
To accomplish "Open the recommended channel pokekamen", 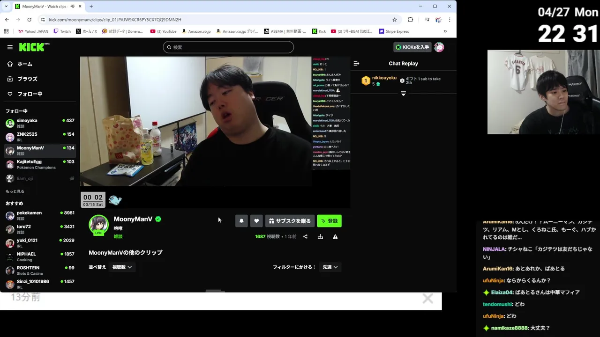I will [x=40, y=215].
